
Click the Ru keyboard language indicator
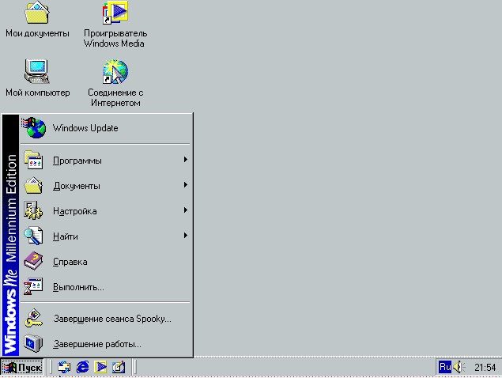445,367
